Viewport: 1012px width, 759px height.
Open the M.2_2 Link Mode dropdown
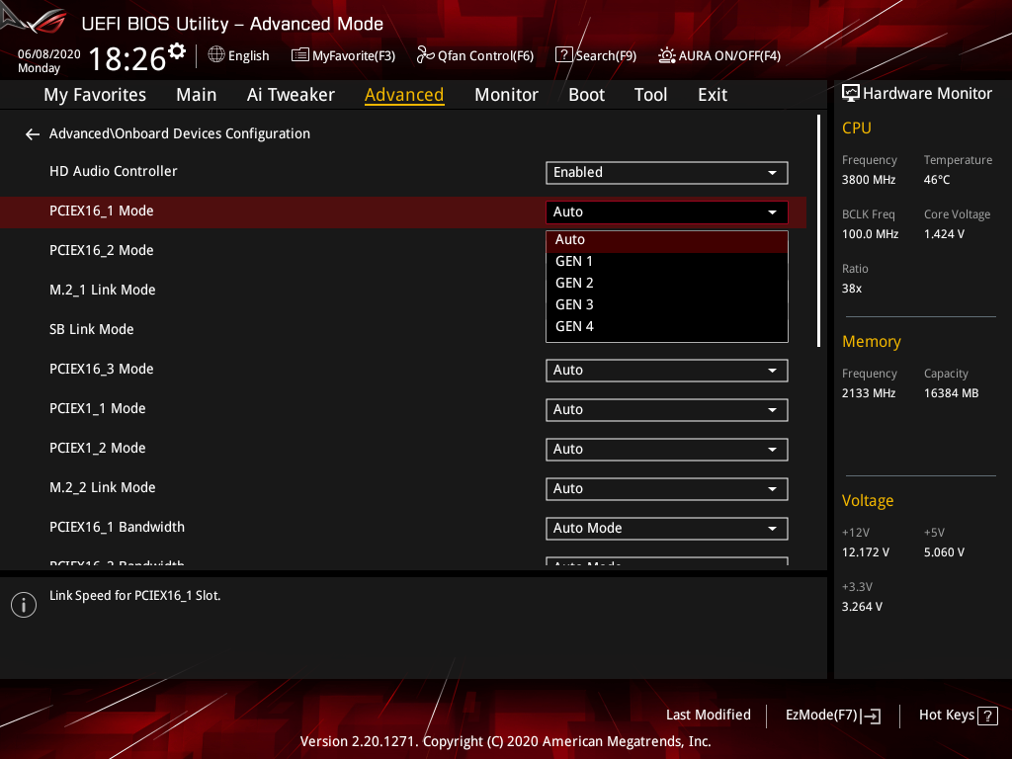667,488
